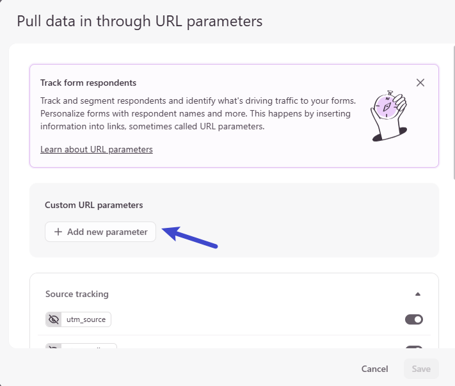Click the partially visible second parameter tag
The image size is (455, 386).
[x=90, y=346]
